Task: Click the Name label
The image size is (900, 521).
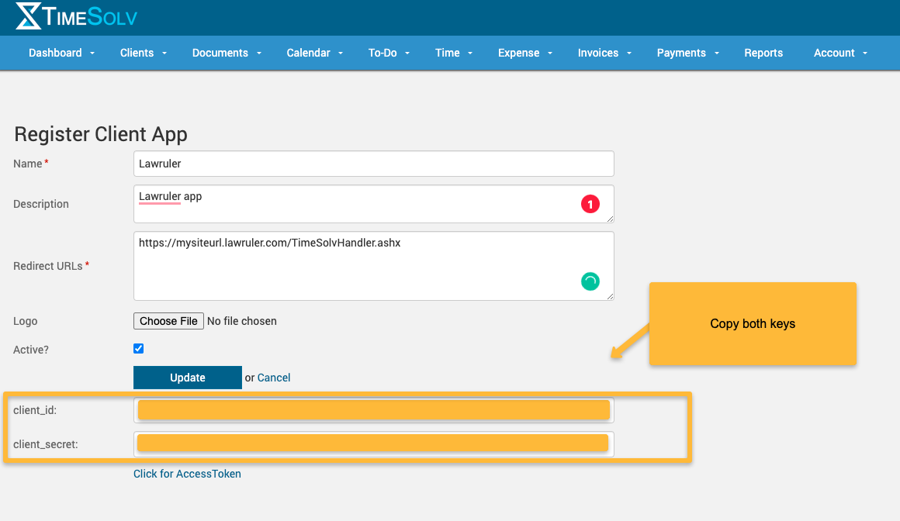Action: coord(28,164)
